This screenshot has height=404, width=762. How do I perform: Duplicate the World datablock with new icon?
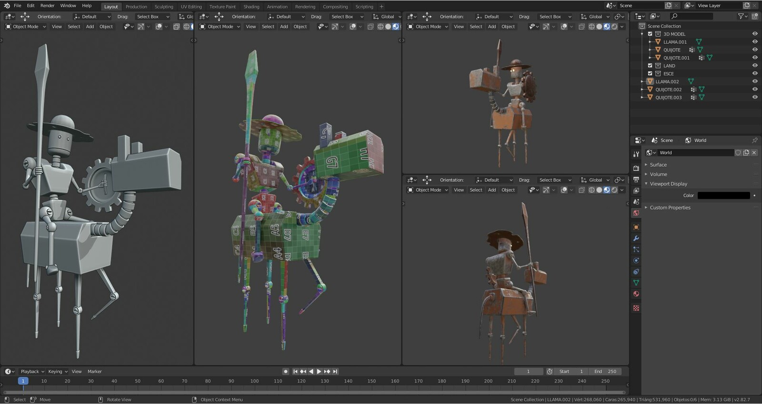pyautogui.click(x=746, y=153)
